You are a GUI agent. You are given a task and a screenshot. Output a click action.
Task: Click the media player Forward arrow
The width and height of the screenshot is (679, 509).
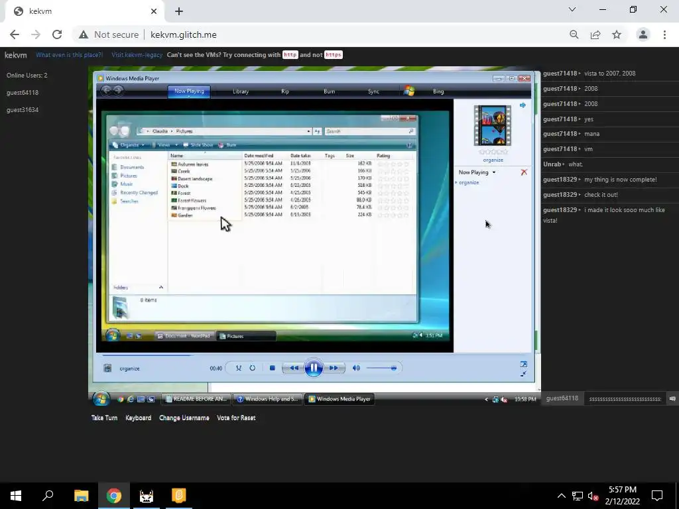coord(118,90)
